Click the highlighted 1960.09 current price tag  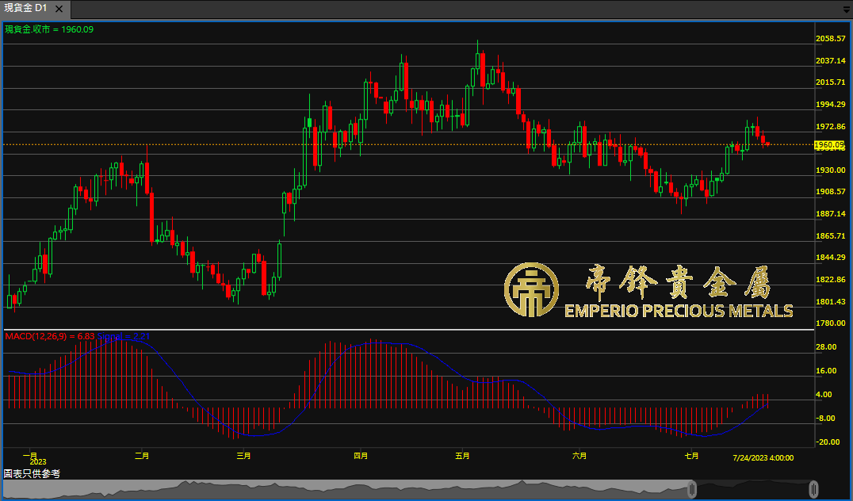pyautogui.click(x=829, y=145)
